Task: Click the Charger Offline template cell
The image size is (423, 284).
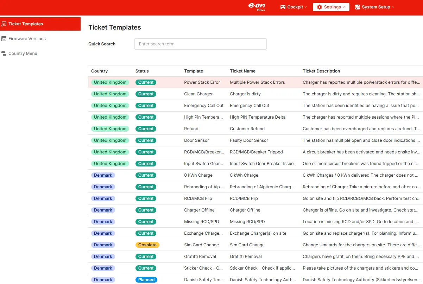Action: (x=199, y=210)
